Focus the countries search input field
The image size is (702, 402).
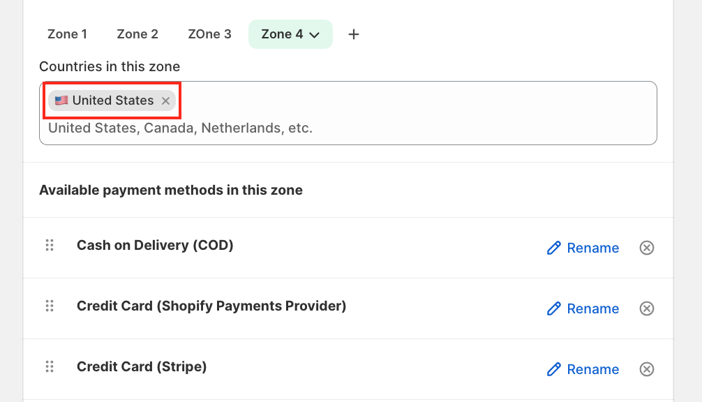point(349,128)
